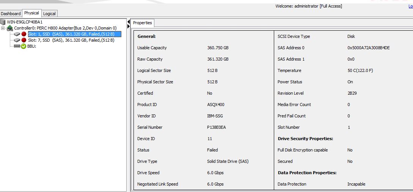Select the Slot: 7 SSD failed drive
Image resolution: width=413 pixels, height=192 pixels.
coord(71,40)
